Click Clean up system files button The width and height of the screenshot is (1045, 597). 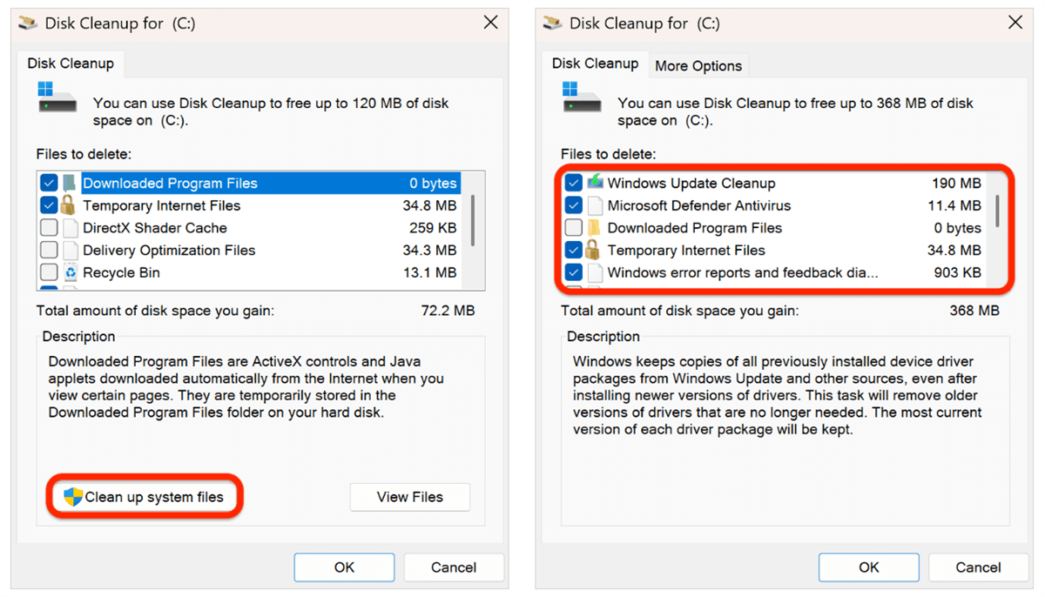[x=145, y=497]
